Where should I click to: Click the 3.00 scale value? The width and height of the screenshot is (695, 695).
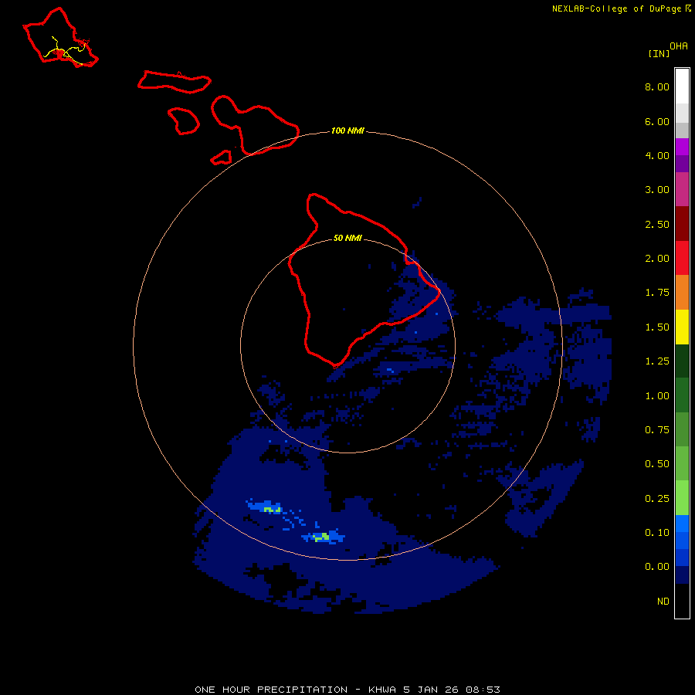point(657,190)
